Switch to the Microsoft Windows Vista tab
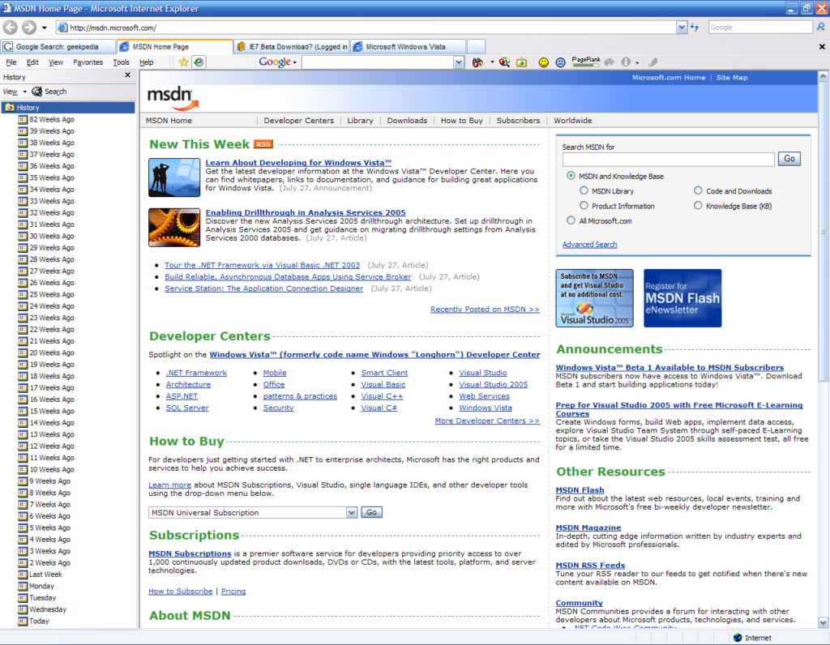The width and height of the screenshot is (830, 645). coord(409,46)
